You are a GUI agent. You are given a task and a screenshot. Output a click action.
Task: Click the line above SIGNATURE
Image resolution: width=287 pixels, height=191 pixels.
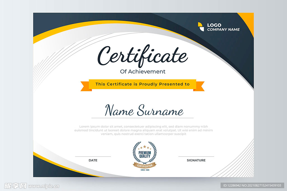196,157
